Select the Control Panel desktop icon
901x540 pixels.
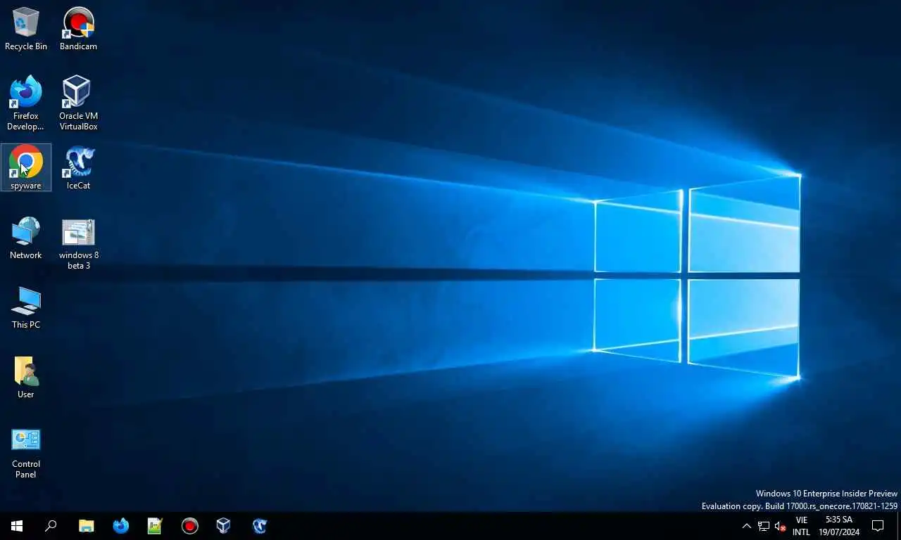point(26,453)
